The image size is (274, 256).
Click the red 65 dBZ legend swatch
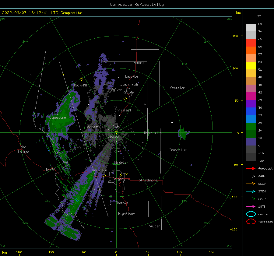pos(251,43)
